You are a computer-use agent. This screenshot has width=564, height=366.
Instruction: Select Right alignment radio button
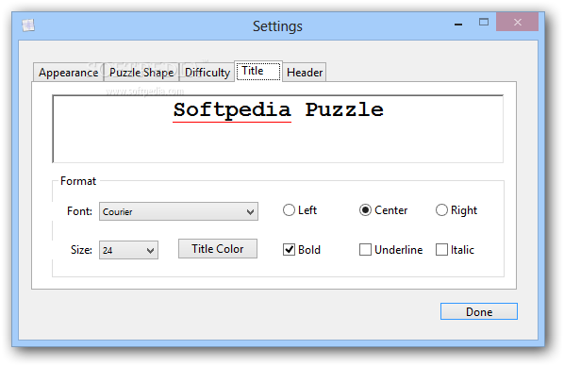click(441, 209)
